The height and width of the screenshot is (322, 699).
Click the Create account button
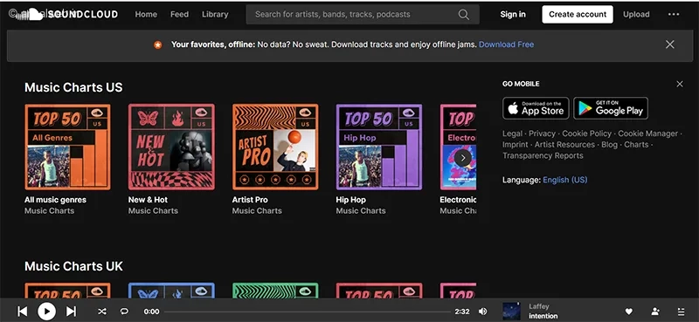[578, 14]
